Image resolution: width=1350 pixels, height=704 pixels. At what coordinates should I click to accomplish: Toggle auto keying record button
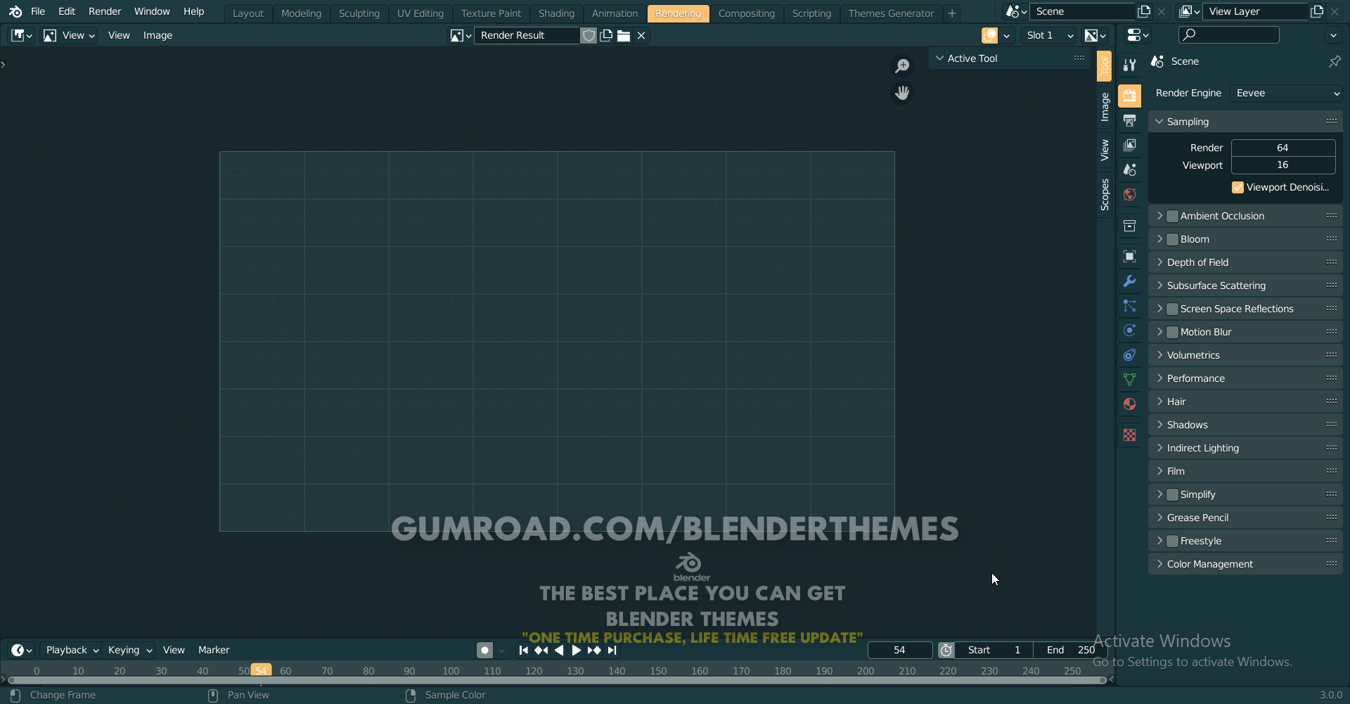[484, 650]
